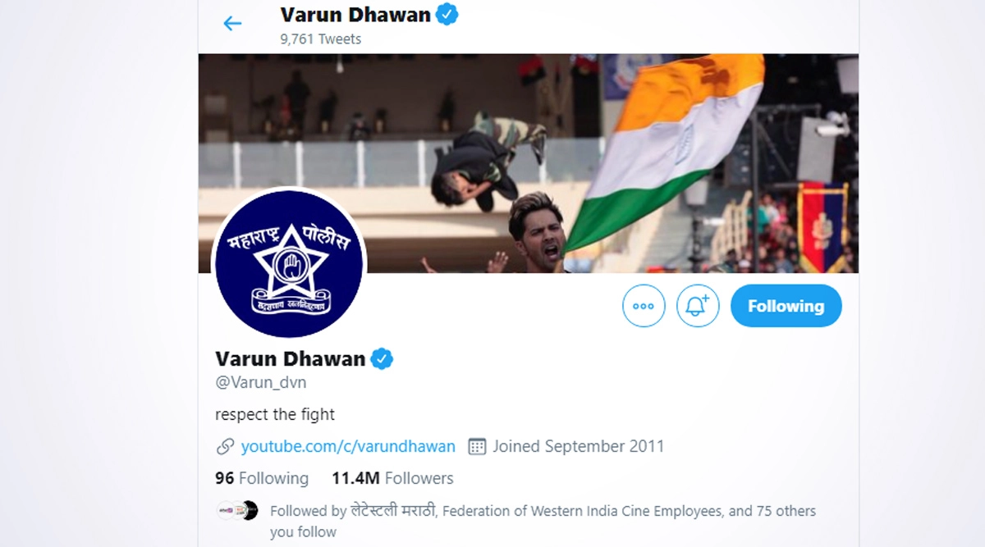Turn on notifications with the bell icon
Screen dimensions: 985x547
(698, 306)
